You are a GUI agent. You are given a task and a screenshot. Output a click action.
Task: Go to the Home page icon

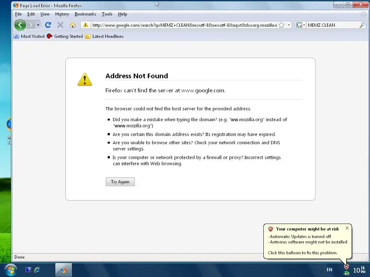pos(72,25)
